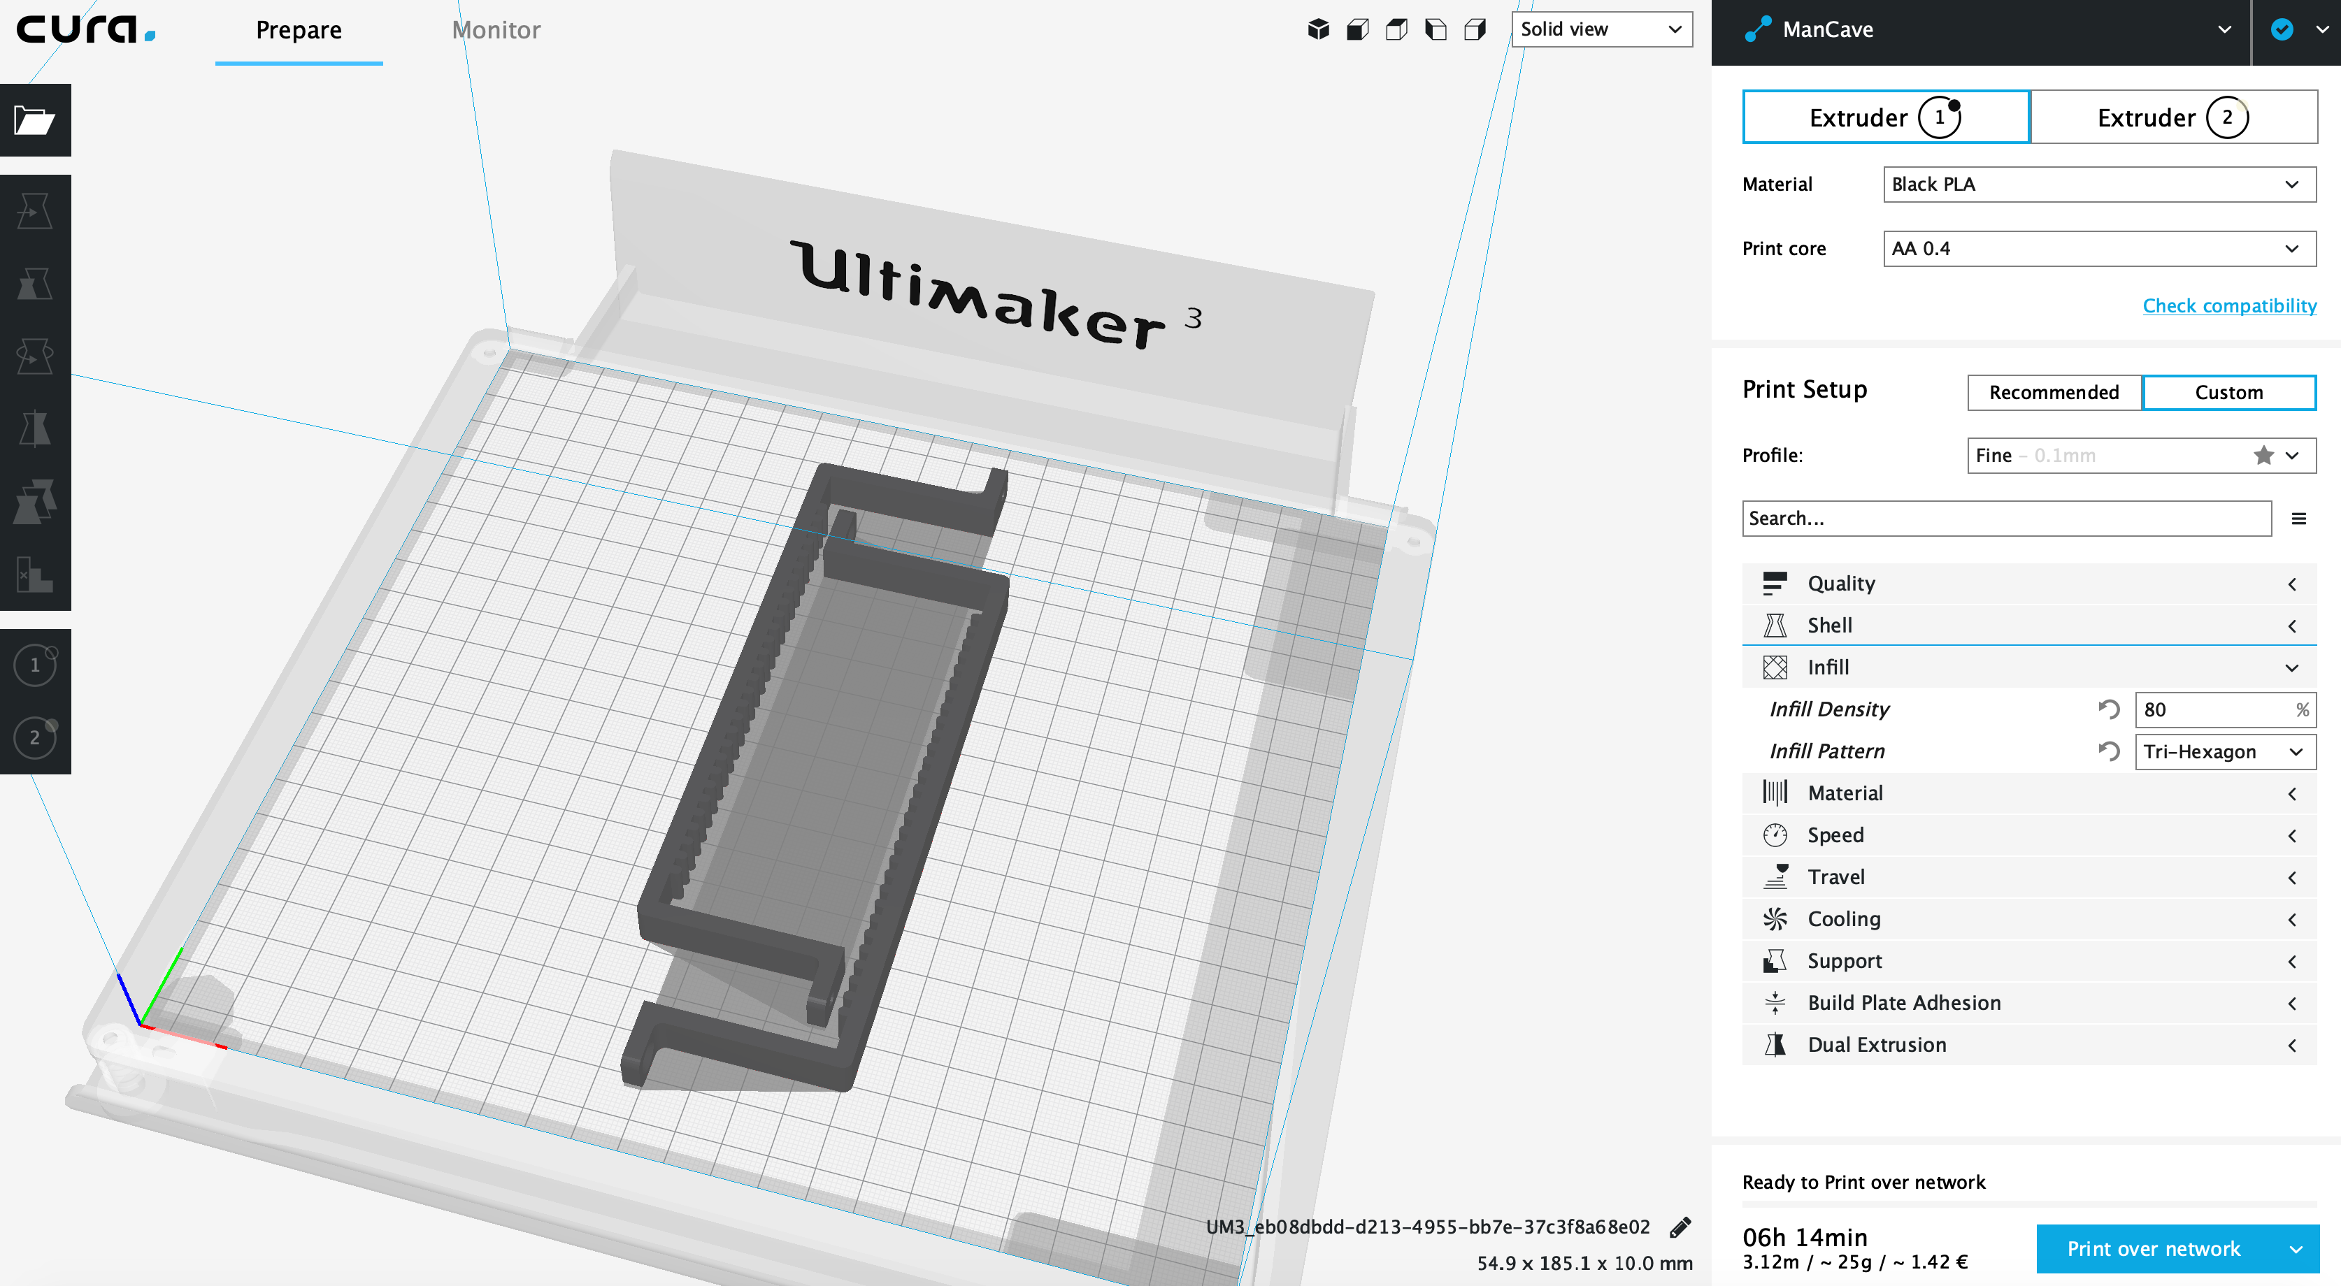Select the Scale tool in left toolbar
The width and height of the screenshot is (2341, 1286).
(34, 283)
